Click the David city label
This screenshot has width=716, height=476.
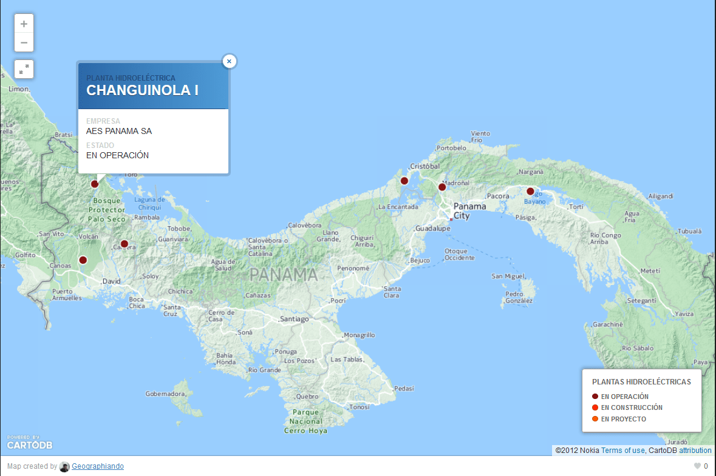click(111, 281)
